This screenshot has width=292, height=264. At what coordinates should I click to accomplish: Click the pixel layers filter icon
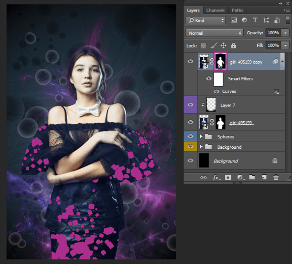click(x=234, y=20)
